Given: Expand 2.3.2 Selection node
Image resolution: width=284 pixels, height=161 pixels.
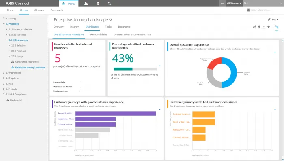Looking at the screenshot, I should (9, 45).
